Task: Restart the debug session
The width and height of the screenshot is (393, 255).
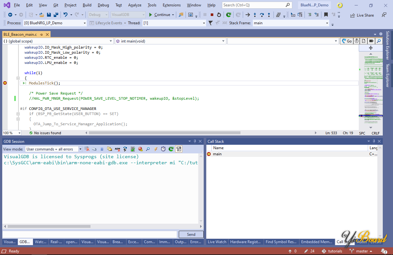Action: point(219,15)
